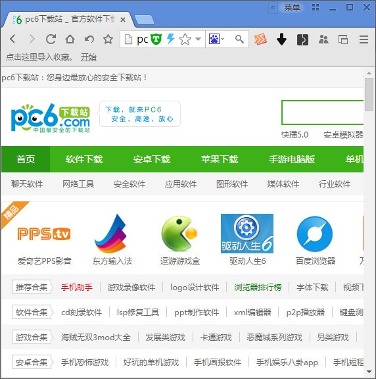
Task: Click the orange extension icon
Action: (260, 39)
